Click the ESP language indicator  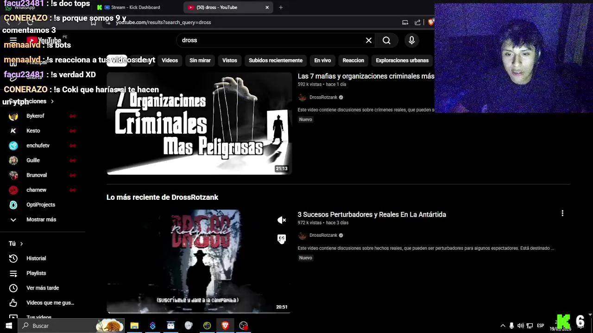(x=540, y=326)
